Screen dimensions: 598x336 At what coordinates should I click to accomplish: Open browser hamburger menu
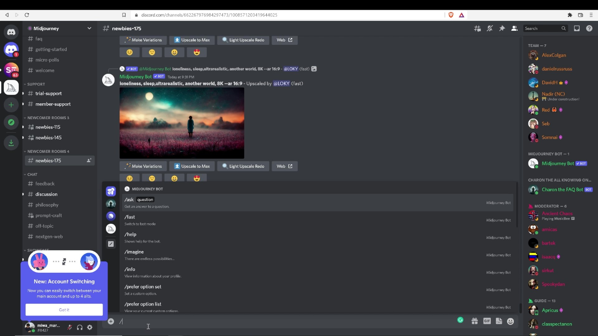pyautogui.click(x=591, y=15)
